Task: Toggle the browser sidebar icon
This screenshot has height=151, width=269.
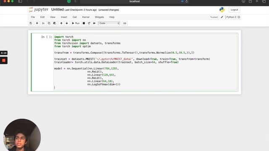Action: point(20,1)
